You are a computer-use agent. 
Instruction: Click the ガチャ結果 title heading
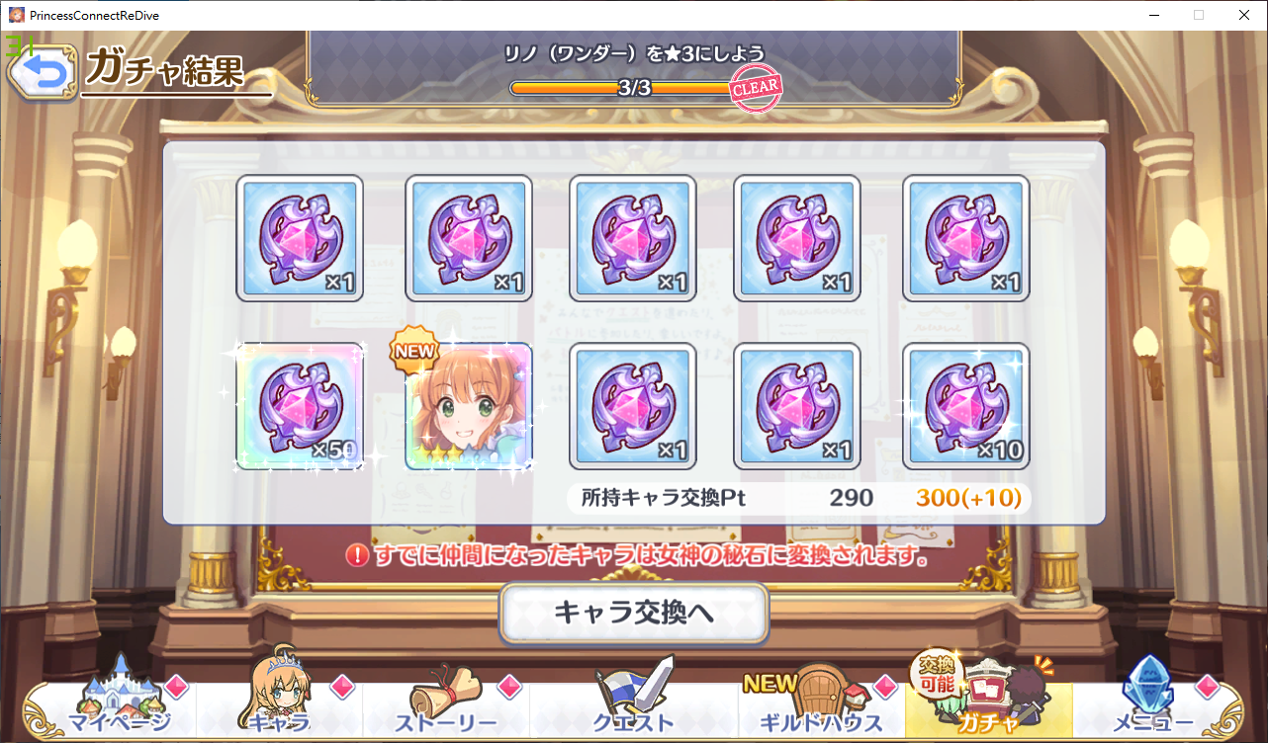point(164,68)
